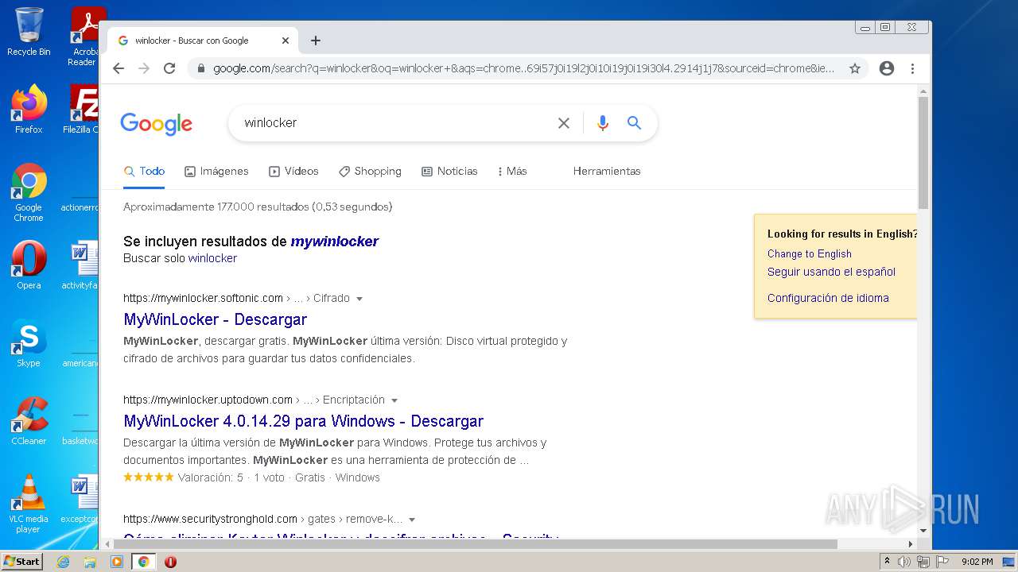Screen dimensions: 1018x572
Task: Click the https://mywinlocker.uptodown.com URL text
Action: (208, 400)
